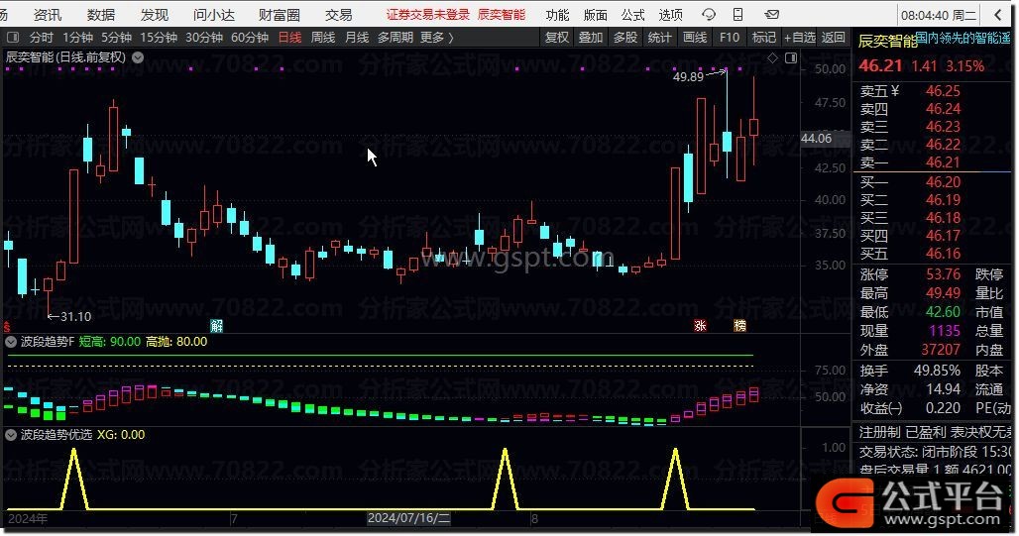Image resolution: width=1019 pixels, height=536 pixels.
Task: Click the 辰奕智能 stock name in quote panel
Action: [x=886, y=42]
